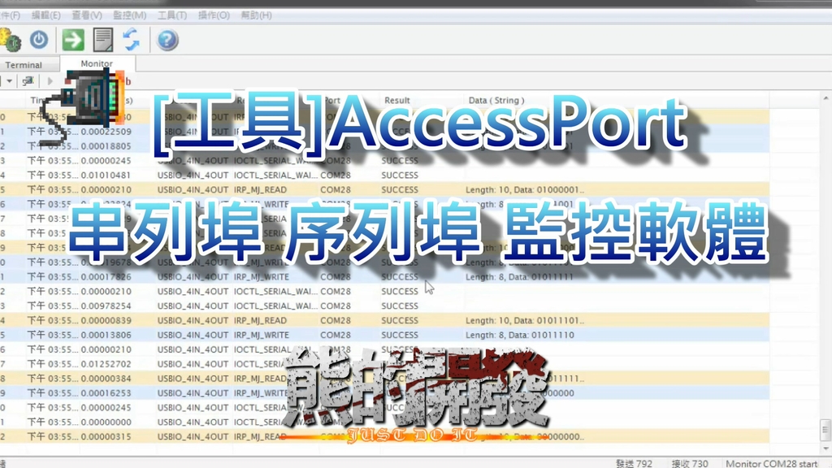Click IRP_MJ_READ in the 0.00000839 row
This screenshot has height=468, width=832.
(260, 320)
